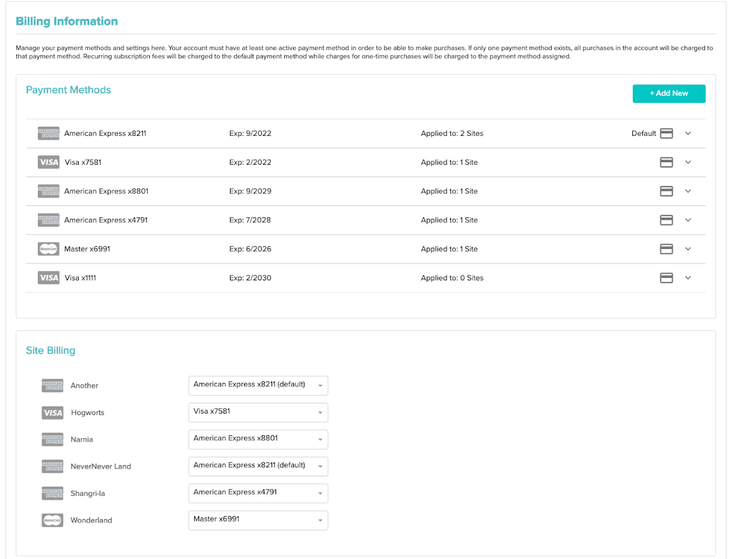Expand the Visa x1111 row chevron

click(688, 278)
